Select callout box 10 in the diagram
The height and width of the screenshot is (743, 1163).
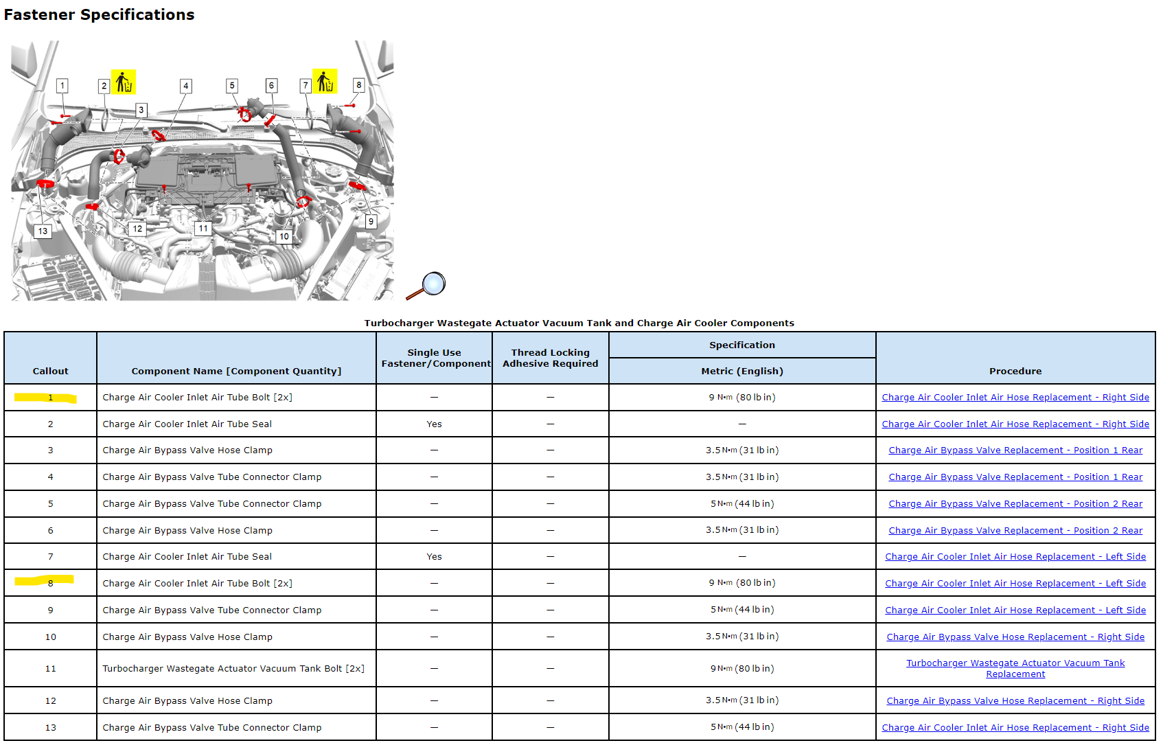click(x=284, y=237)
